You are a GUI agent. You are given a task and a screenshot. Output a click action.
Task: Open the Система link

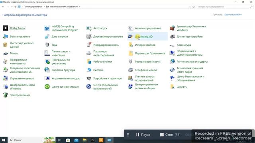click(98, 70)
